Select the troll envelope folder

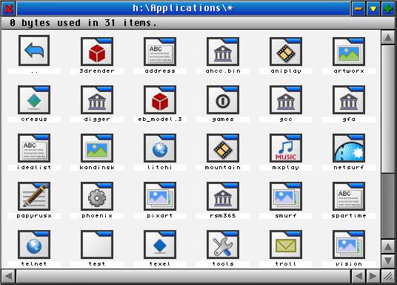286,244
